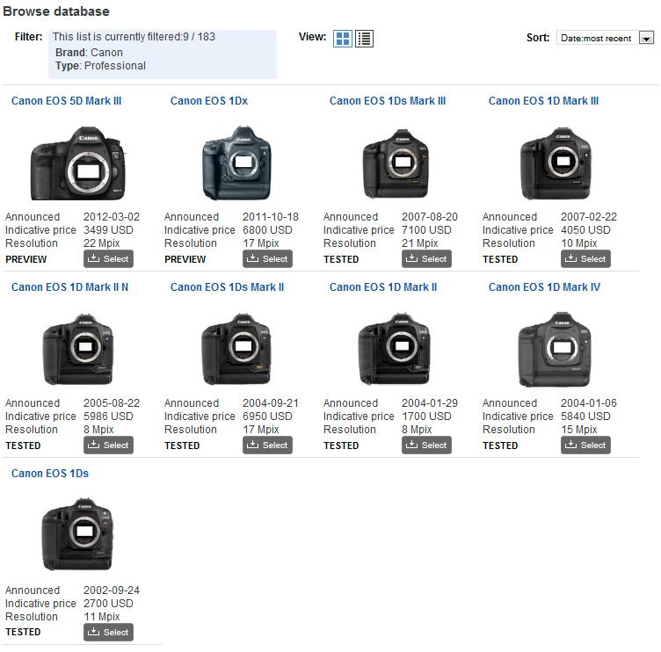The height and width of the screenshot is (652, 661).
Task: Click the Canon EOS 1D Mark IV photo
Action: coord(555,349)
